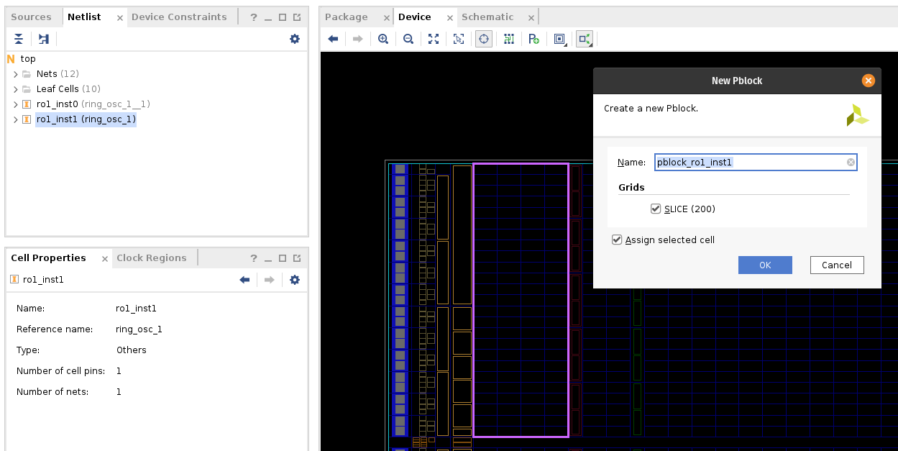Expand the ro1_inst0 tree node
The image size is (898, 451).
click(16, 104)
